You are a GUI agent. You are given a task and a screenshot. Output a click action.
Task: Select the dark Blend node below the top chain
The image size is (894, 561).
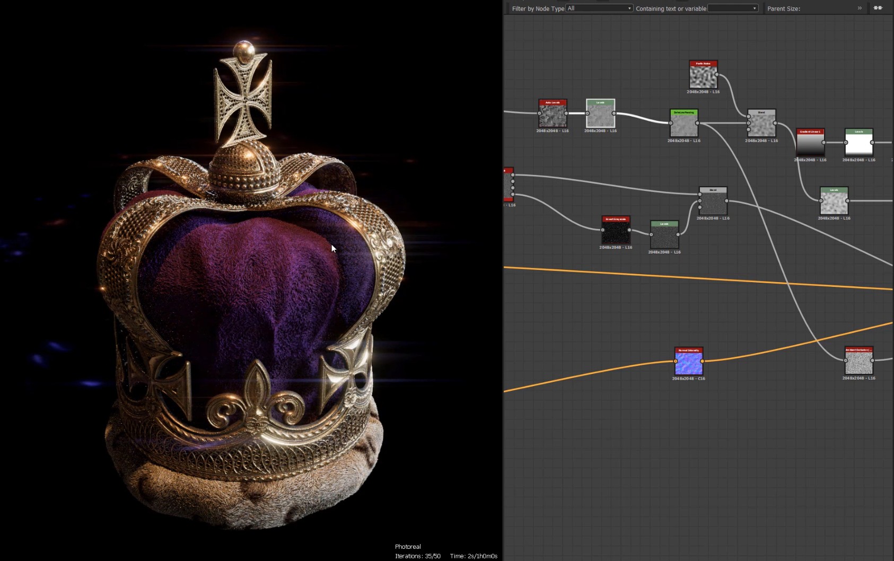coord(713,201)
